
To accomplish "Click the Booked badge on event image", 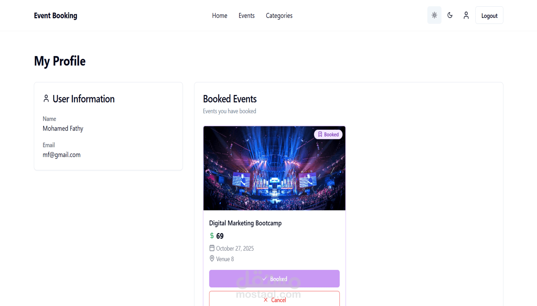I will tap(328, 134).
